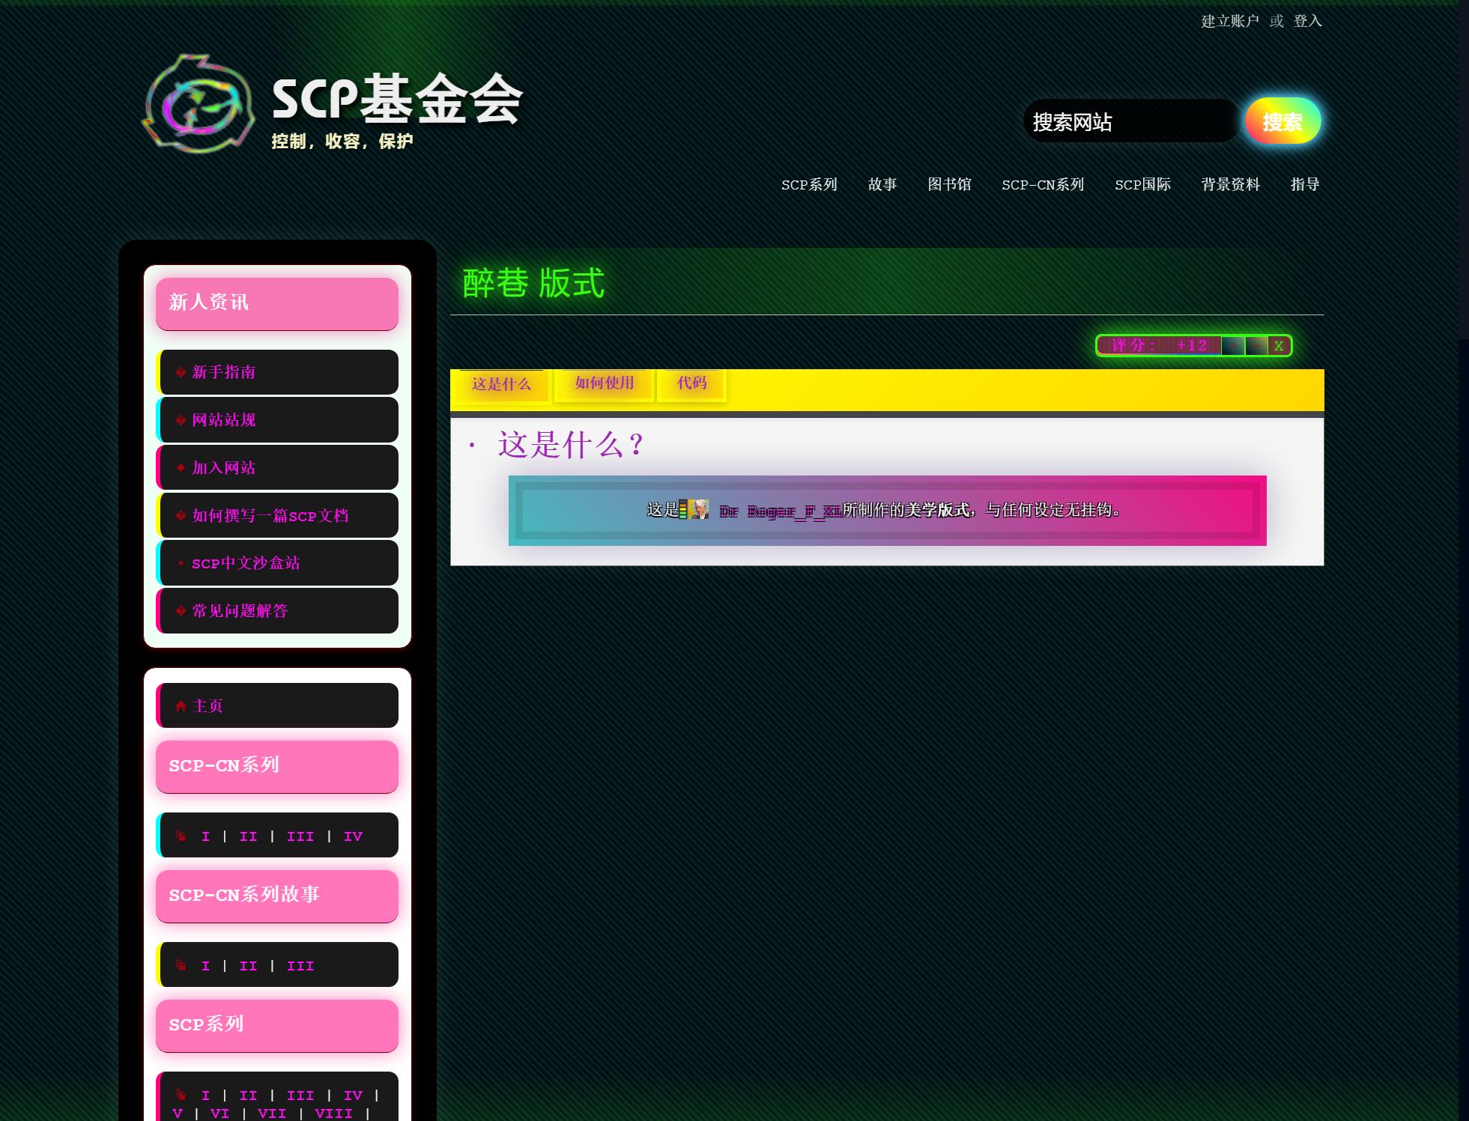Viewport: 1469px width, 1121px height.
Task: Click the 建立账户 link
Action: pyautogui.click(x=1230, y=21)
